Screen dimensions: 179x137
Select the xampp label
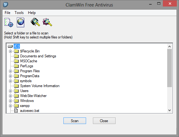(25, 106)
